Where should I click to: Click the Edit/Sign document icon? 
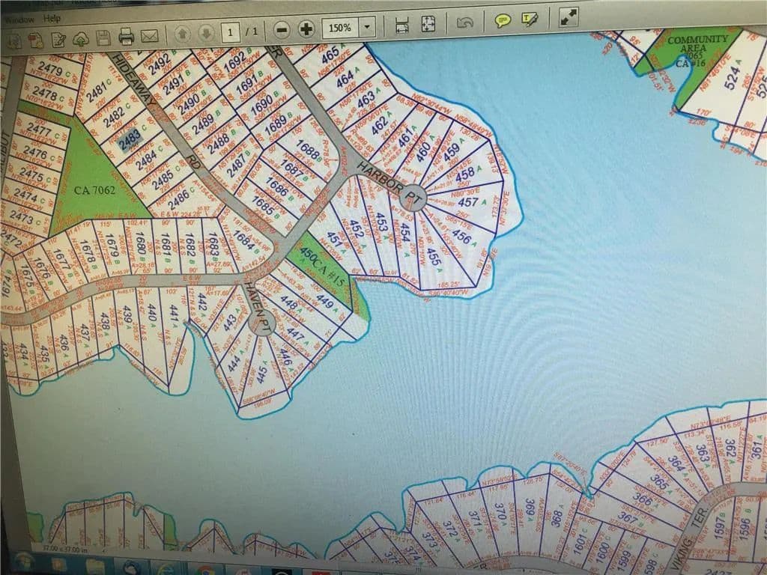click(x=58, y=40)
